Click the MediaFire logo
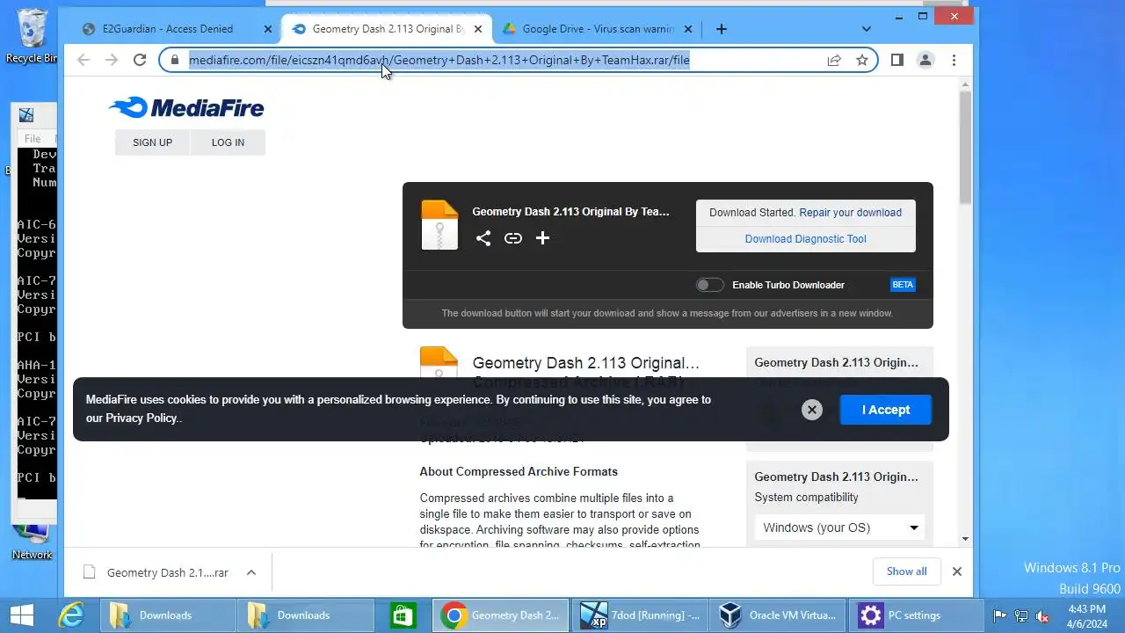 click(x=186, y=107)
